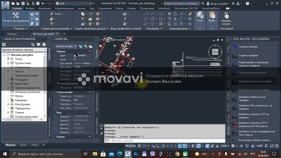Image resolution: width=281 pixels, height=158 pixels.
Task: Click the help question mark icon
Action: [248, 4]
